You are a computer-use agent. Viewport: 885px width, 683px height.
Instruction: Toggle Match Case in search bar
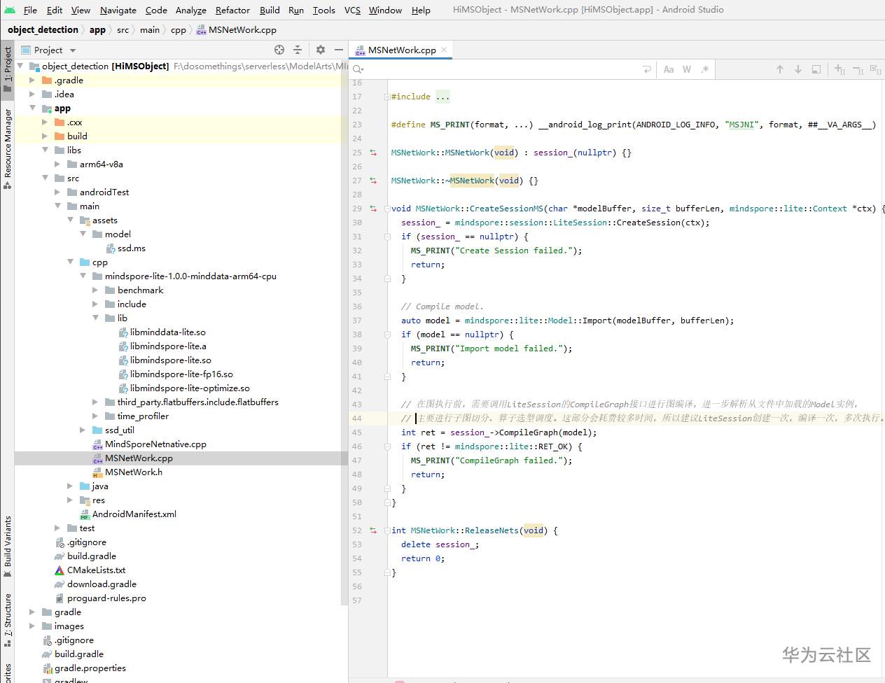[x=669, y=69]
